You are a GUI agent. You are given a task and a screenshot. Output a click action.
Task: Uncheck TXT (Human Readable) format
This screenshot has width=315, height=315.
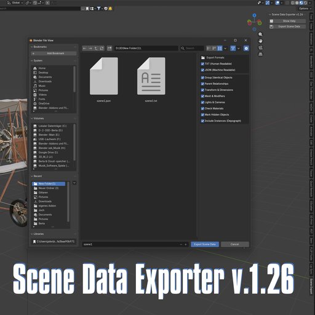[202, 64]
